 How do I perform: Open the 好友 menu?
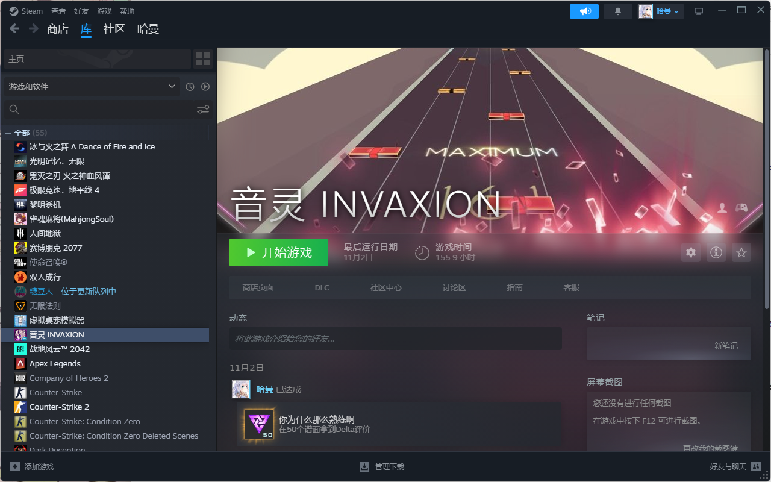point(81,11)
